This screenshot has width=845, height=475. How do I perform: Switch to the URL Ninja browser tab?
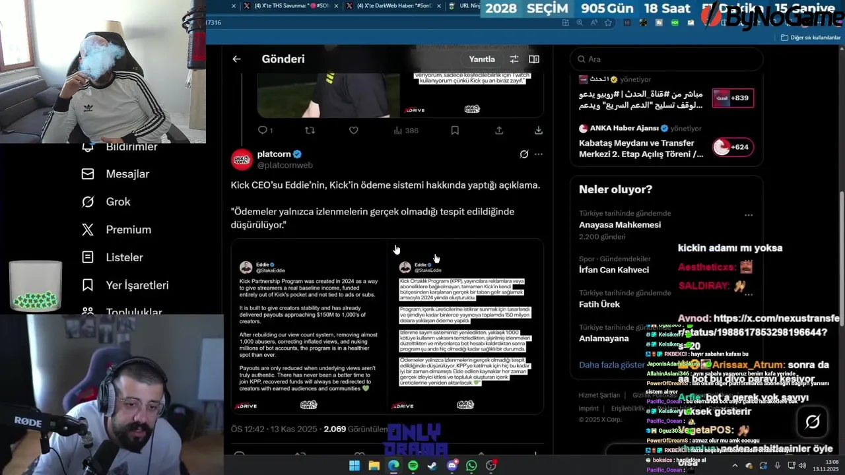click(x=464, y=6)
